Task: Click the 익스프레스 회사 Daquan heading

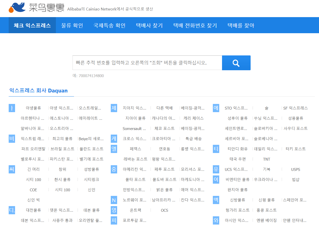Action: (39, 91)
